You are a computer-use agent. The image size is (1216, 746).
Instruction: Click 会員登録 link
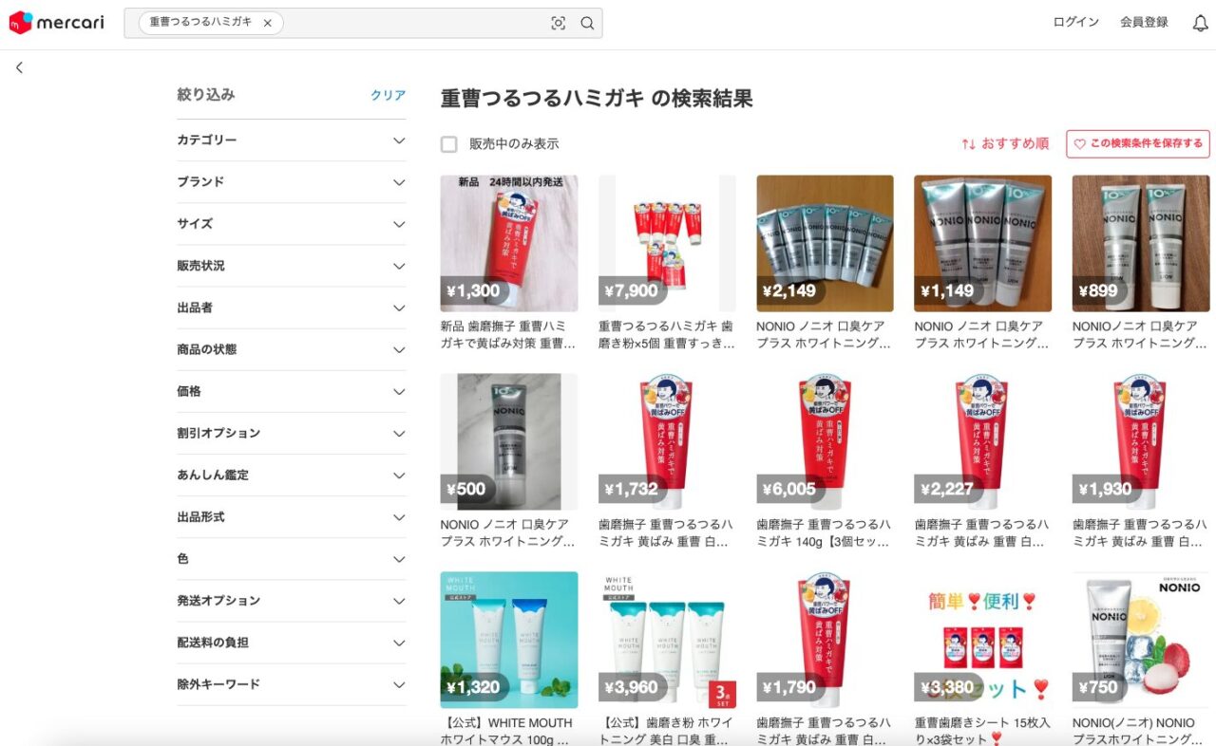click(1144, 23)
